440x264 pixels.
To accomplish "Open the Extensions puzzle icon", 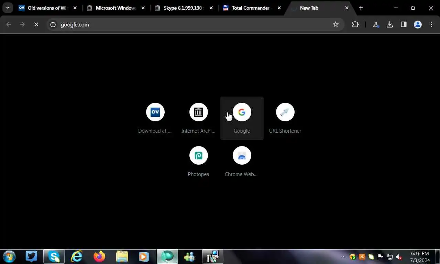I will tap(355, 24).
